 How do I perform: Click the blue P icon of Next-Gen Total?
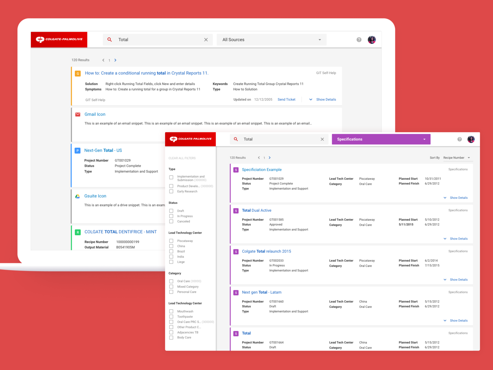tap(78, 150)
